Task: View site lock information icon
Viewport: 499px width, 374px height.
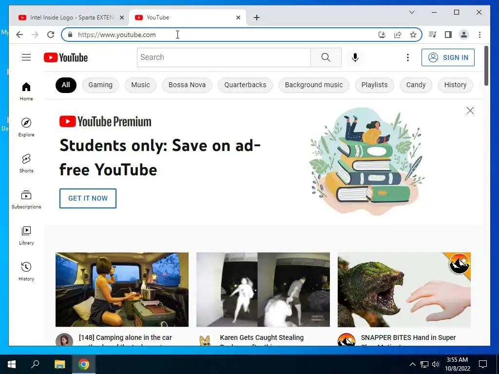Action: [x=70, y=35]
